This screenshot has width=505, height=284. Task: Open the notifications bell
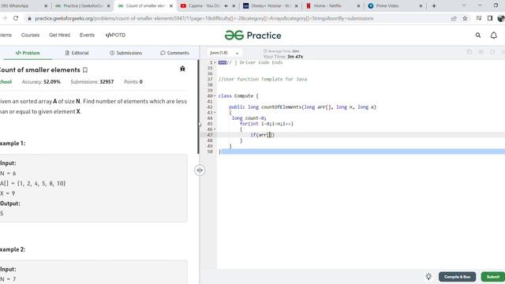[494, 35]
